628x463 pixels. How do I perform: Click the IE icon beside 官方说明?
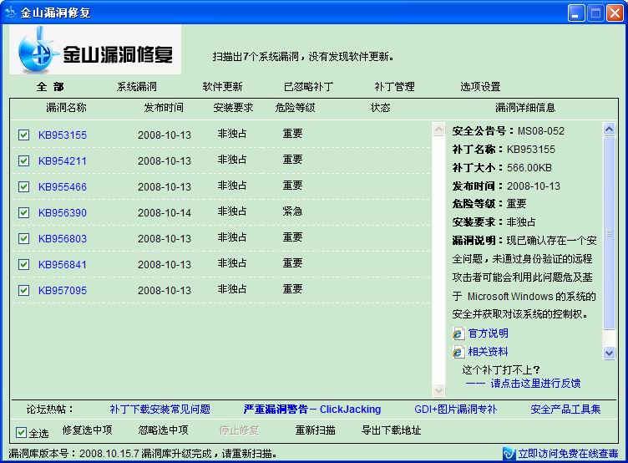point(458,333)
